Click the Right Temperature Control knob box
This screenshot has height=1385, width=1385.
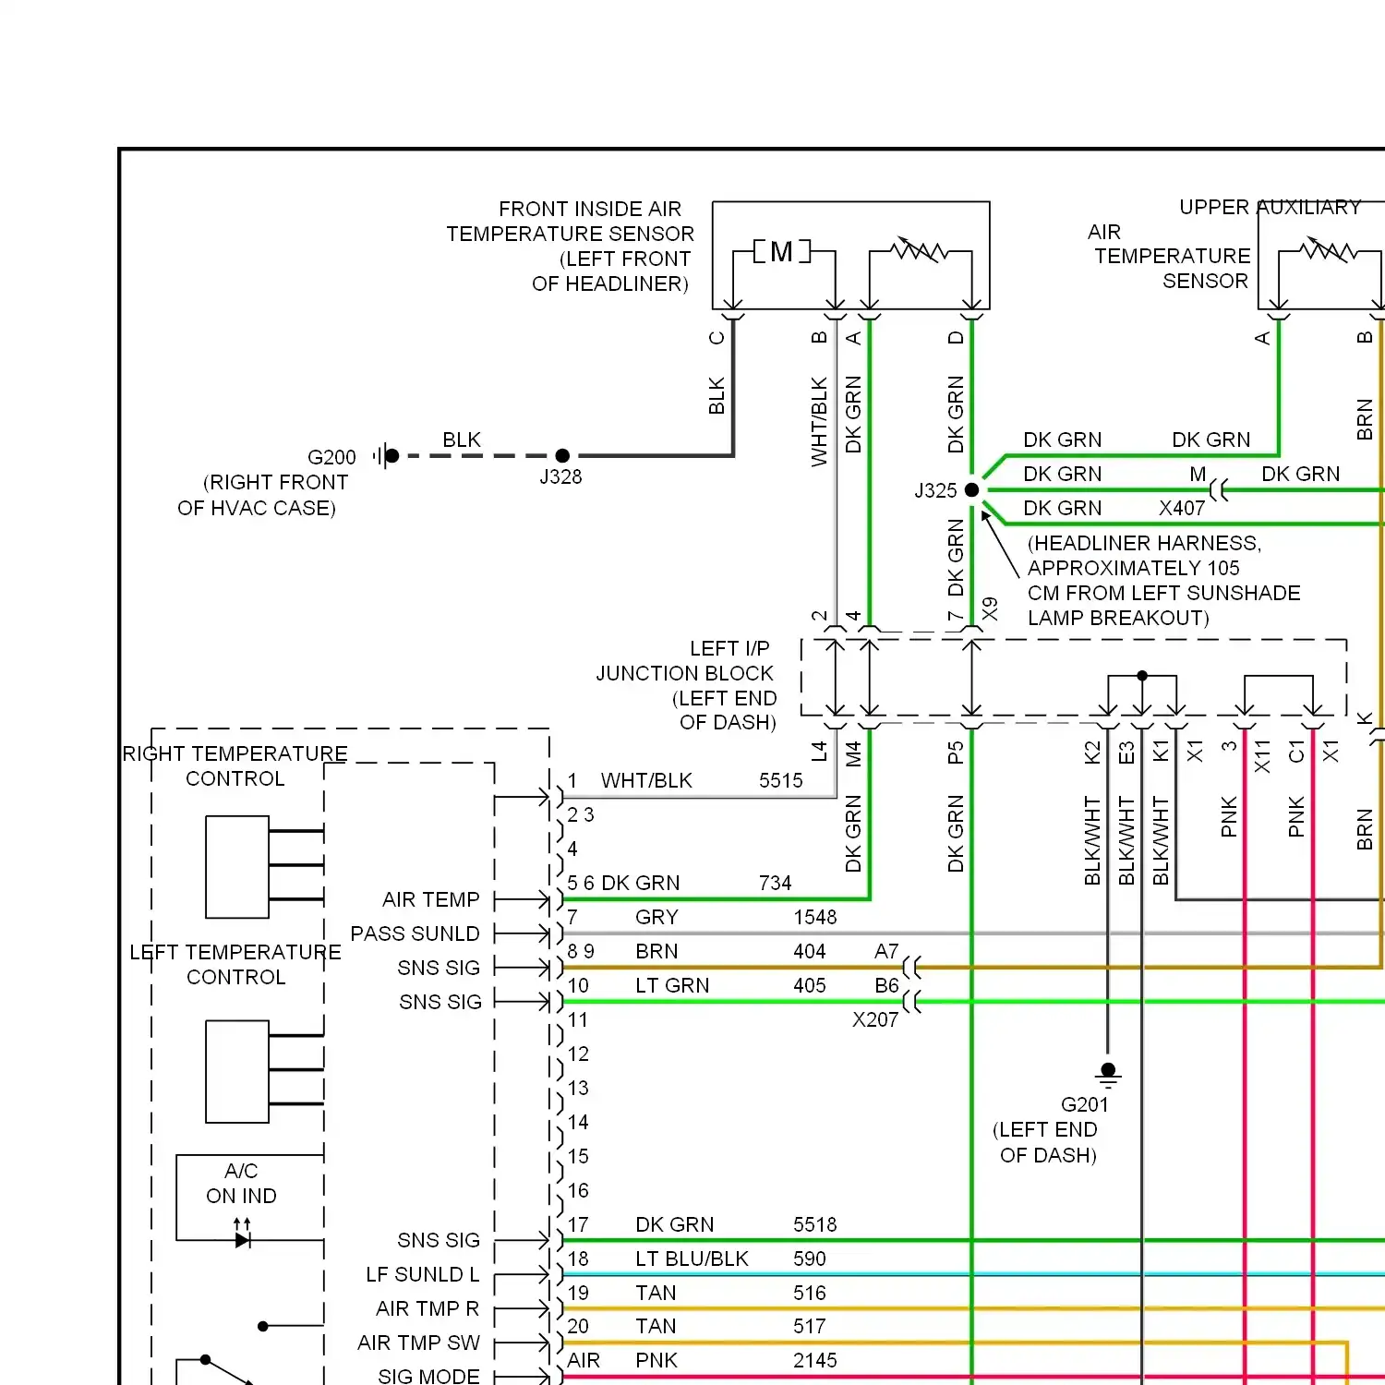[237, 866]
